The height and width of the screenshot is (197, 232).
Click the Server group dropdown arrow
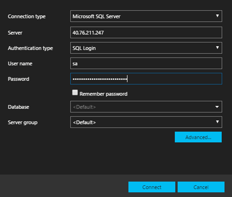(218, 122)
